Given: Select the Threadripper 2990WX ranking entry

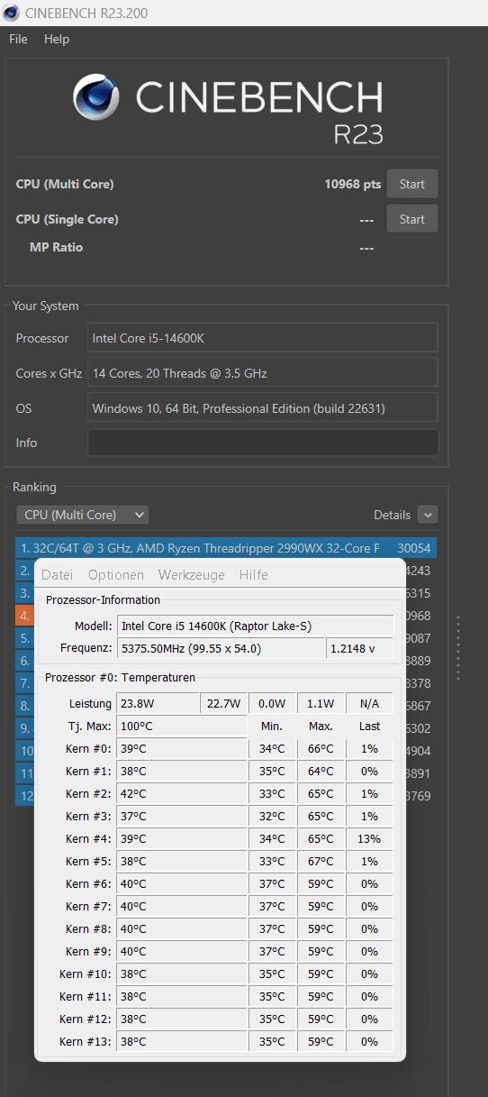Looking at the screenshot, I should [x=225, y=548].
